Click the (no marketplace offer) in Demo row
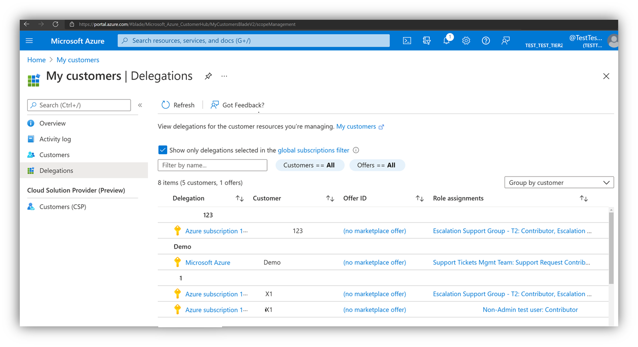Image resolution: width=638 pixels, height=347 pixels. pos(374,262)
